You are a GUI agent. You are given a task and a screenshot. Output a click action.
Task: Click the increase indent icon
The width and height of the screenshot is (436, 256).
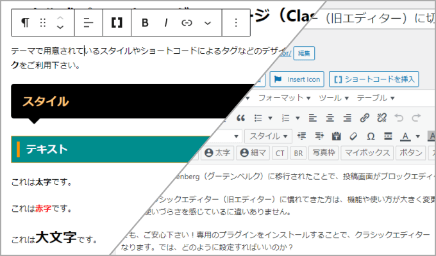coord(319,136)
